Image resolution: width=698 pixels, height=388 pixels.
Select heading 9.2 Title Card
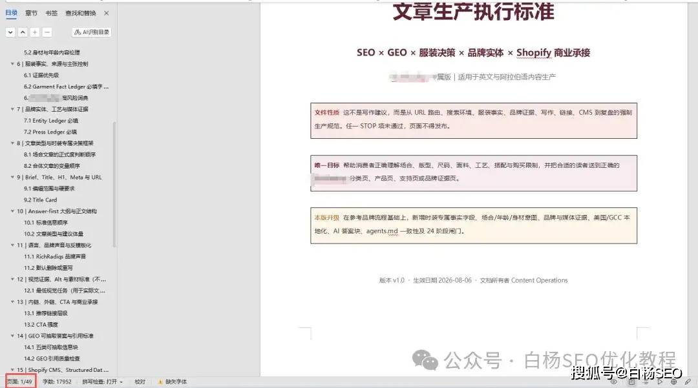pos(41,200)
